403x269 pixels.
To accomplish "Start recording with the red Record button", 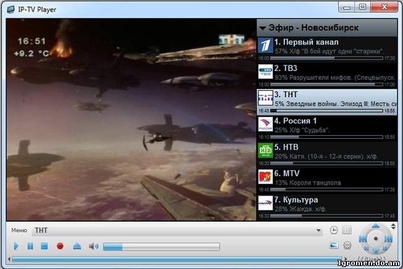I will [60, 246].
